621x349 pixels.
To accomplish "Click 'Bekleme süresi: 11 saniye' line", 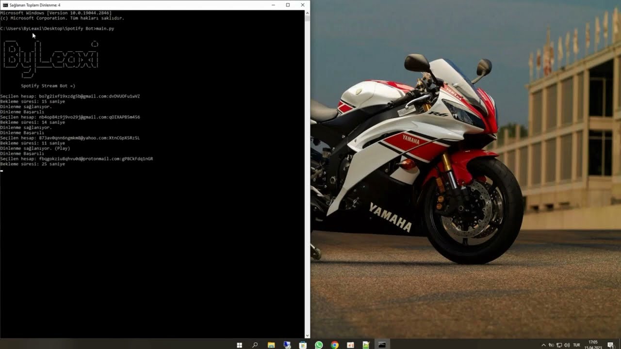I will tap(33, 143).
